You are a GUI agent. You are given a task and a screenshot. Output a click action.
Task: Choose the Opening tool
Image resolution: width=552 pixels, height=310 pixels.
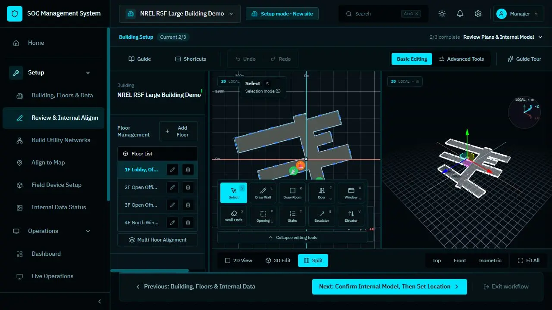(263, 216)
